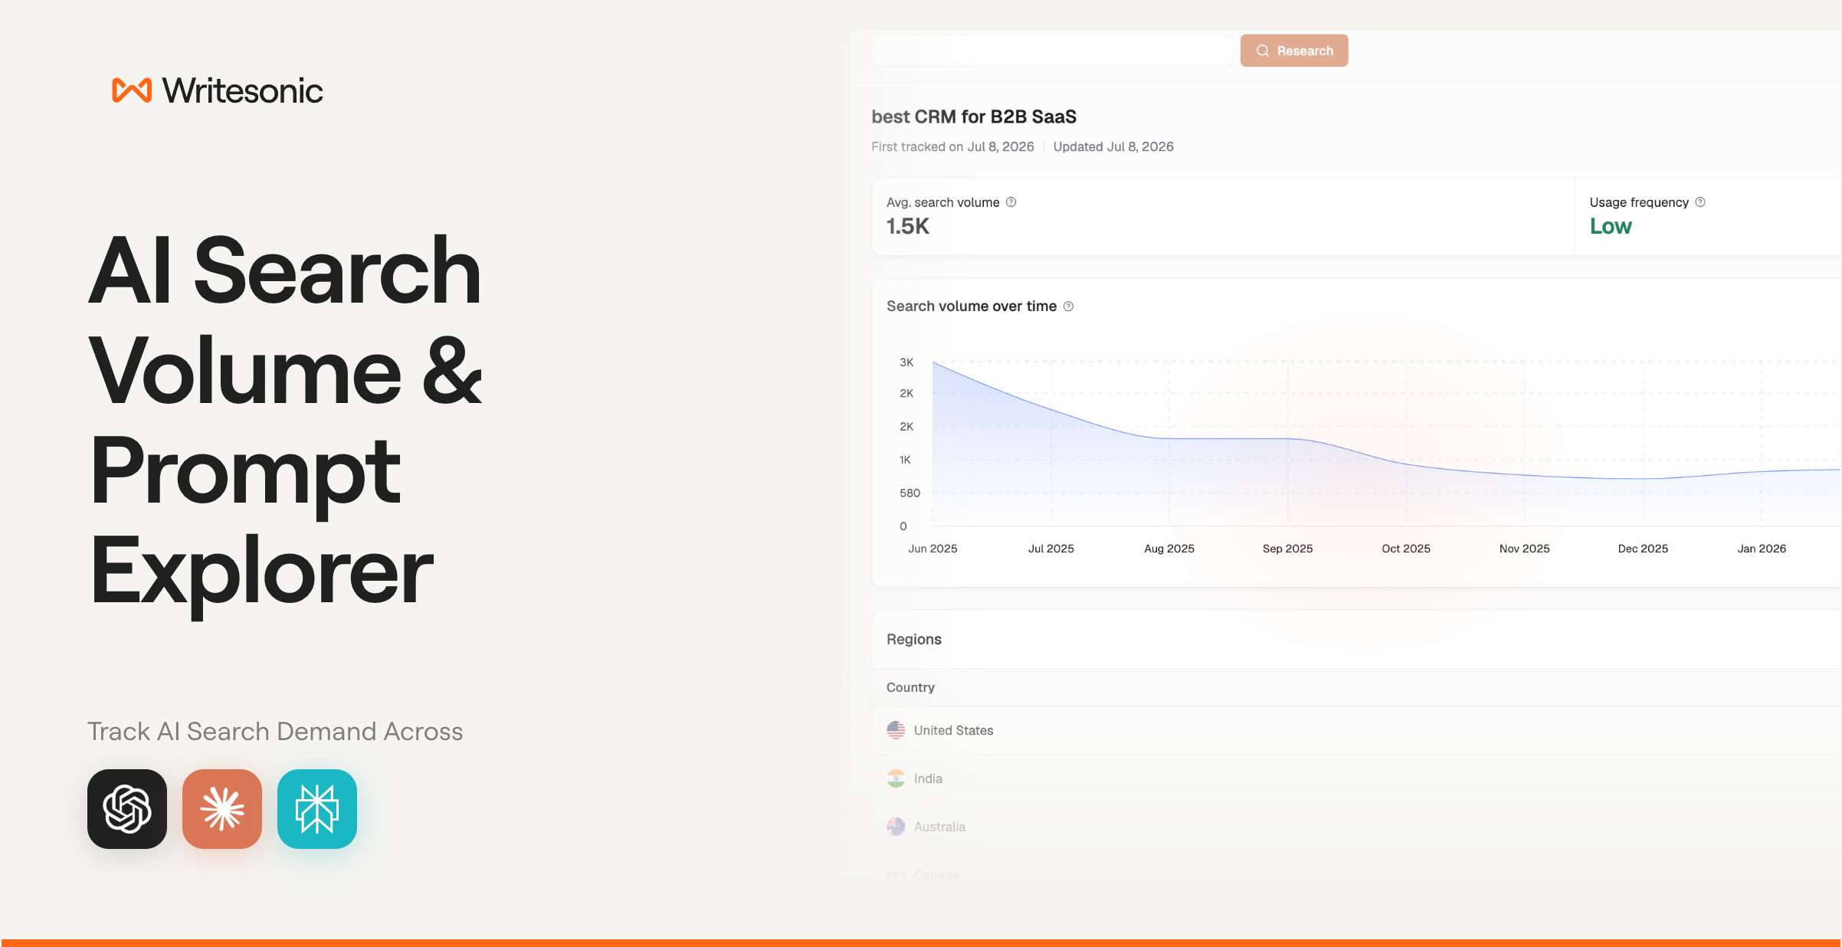Click the Dec 2025 axis label
This screenshot has width=1842, height=947.
point(1643,549)
